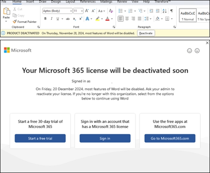Justify text alignment
The width and height of the screenshot is (210, 173).
139,18
